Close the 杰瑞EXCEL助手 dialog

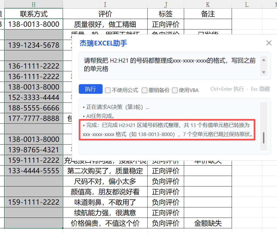tap(269, 43)
